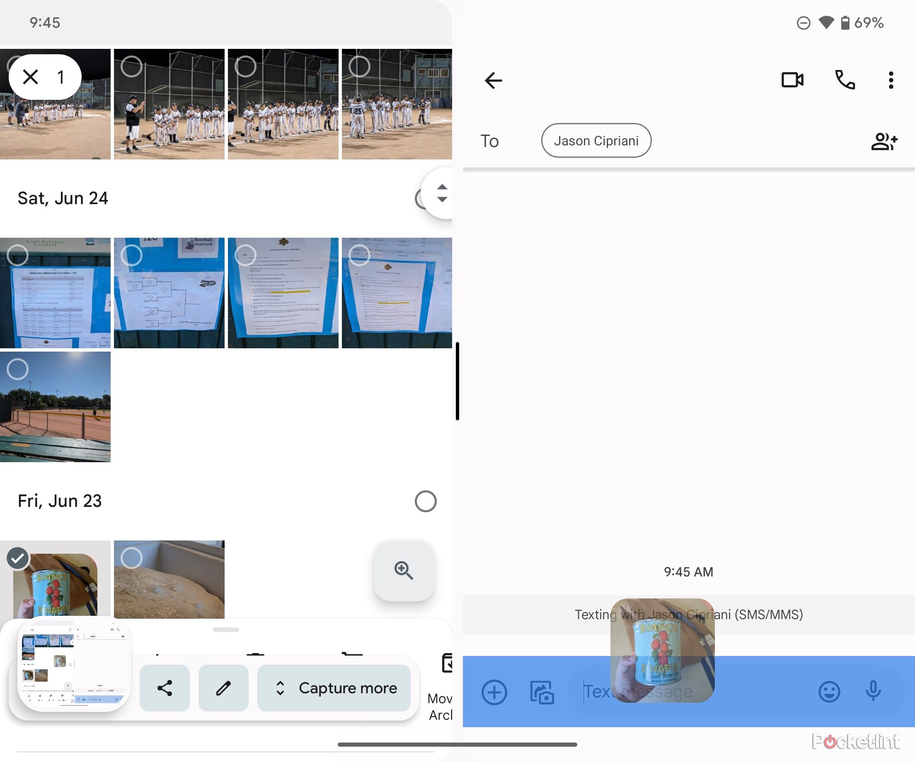Open the conversation overflow menu
Image resolution: width=915 pixels, height=762 pixels.
click(890, 80)
